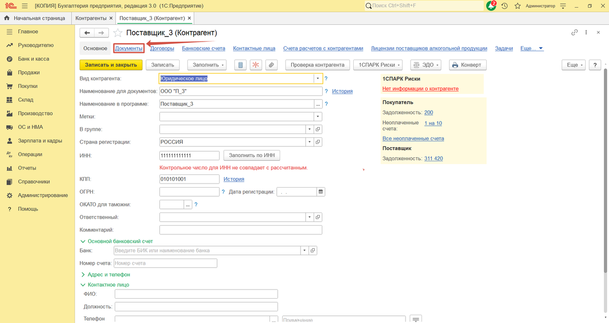This screenshot has height=323, width=609.
Task: Open the ЭДО dropdown button
Action: 426,65
